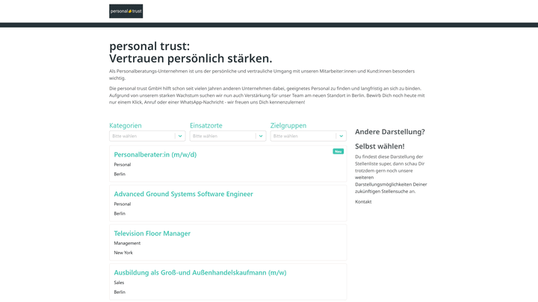Click the Zielgruppen filter label
Screen dimensions: 538x302
click(x=288, y=125)
